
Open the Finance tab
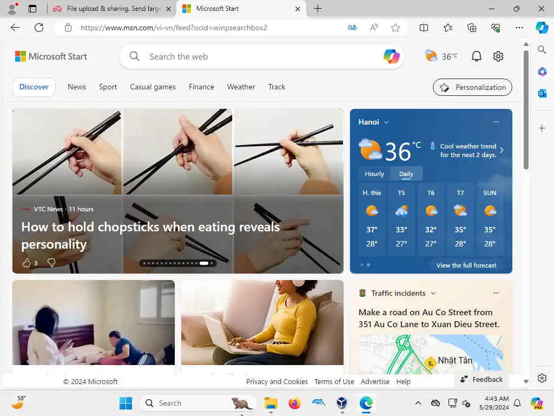point(201,87)
